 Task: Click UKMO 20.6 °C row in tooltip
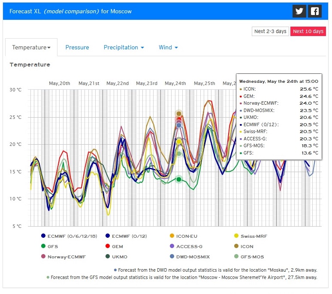pyautogui.click(x=279, y=117)
